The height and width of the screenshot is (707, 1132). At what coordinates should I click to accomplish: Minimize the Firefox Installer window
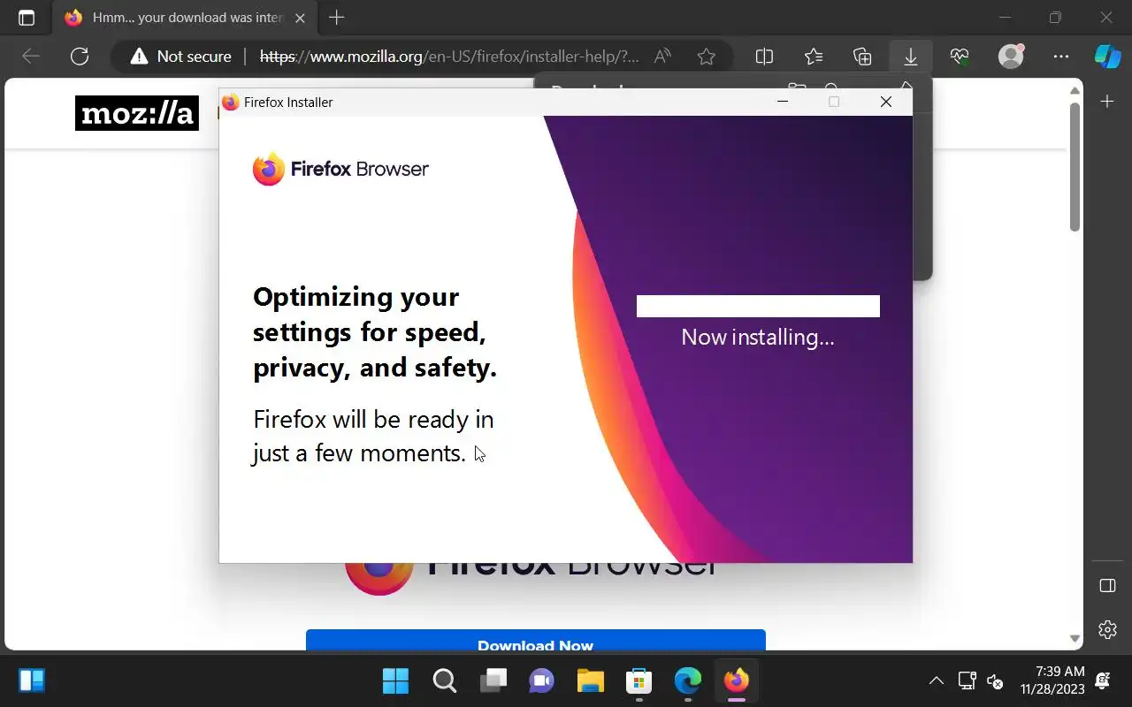pyautogui.click(x=783, y=102)
